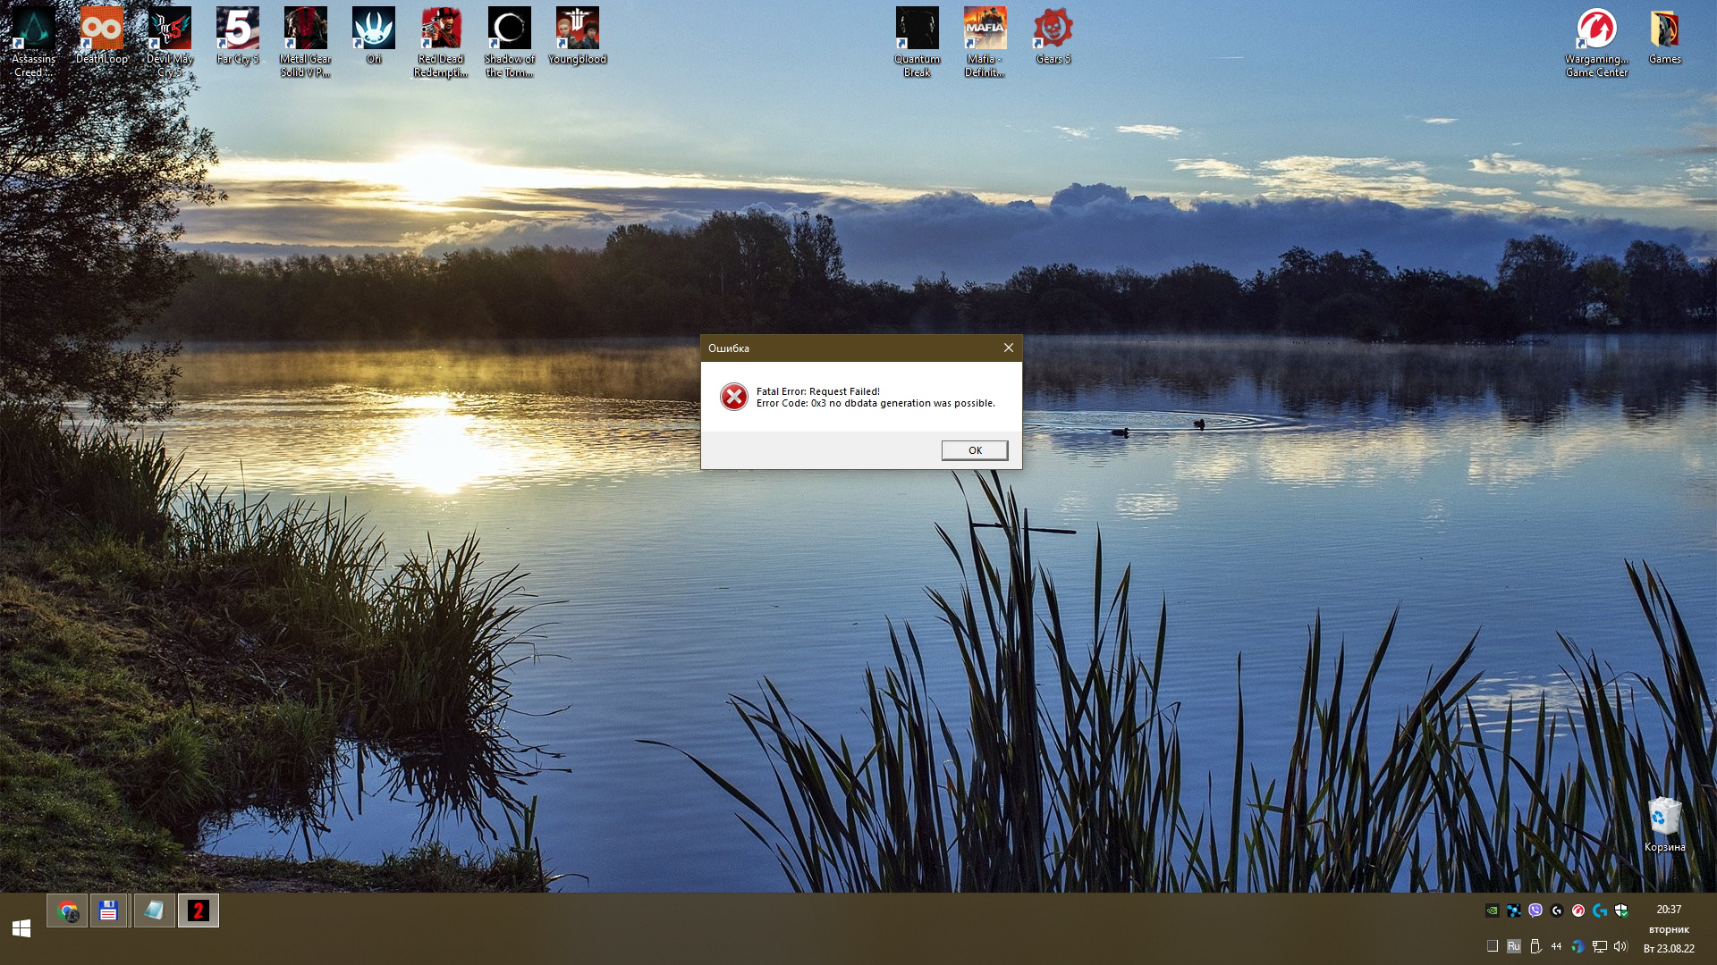The height and width of the screenshot is (965, 1717).
Task: Click the red error X icon
Action: tap(733, 397)
